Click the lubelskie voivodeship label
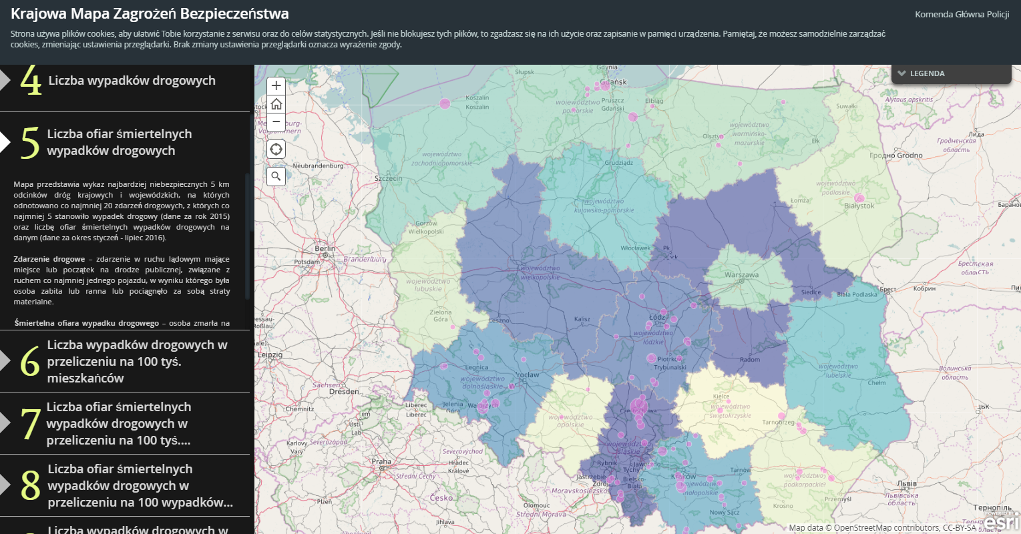The height and width of the screenshot is (534, 1021). (x=837, y=370)
